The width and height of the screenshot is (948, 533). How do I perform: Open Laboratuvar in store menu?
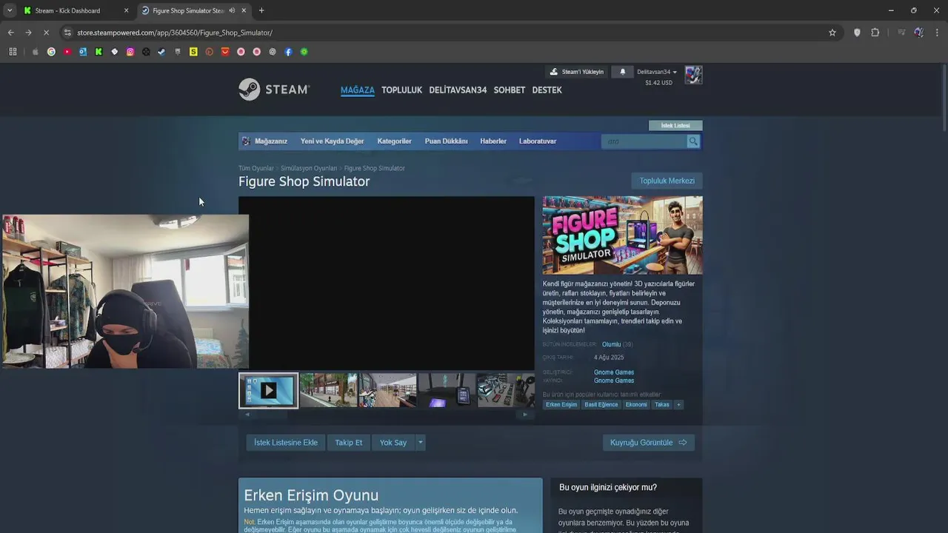point(538,141)
